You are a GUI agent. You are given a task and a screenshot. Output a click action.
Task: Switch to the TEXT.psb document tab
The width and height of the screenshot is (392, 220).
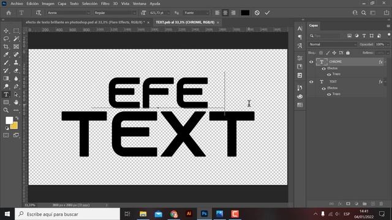point(185,22)
